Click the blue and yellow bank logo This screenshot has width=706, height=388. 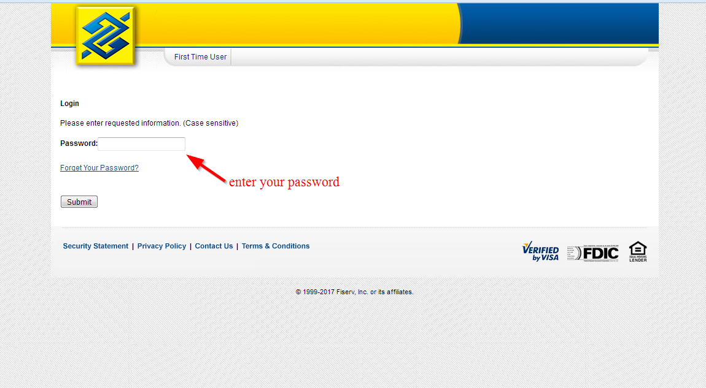coord(106,36)
